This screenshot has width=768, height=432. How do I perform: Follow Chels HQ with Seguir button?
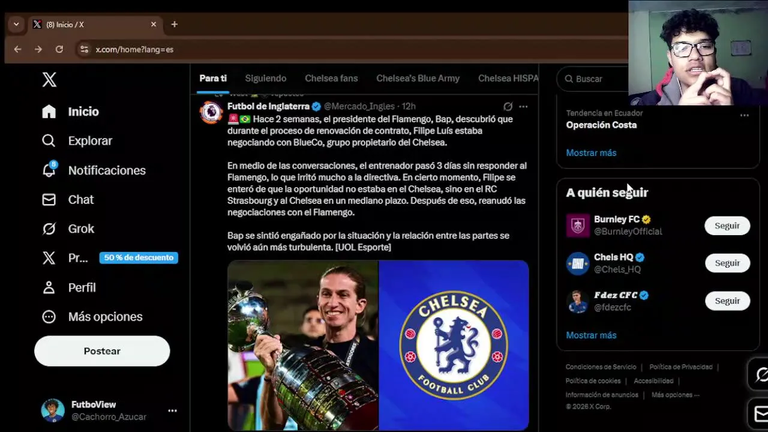[727, 263]
